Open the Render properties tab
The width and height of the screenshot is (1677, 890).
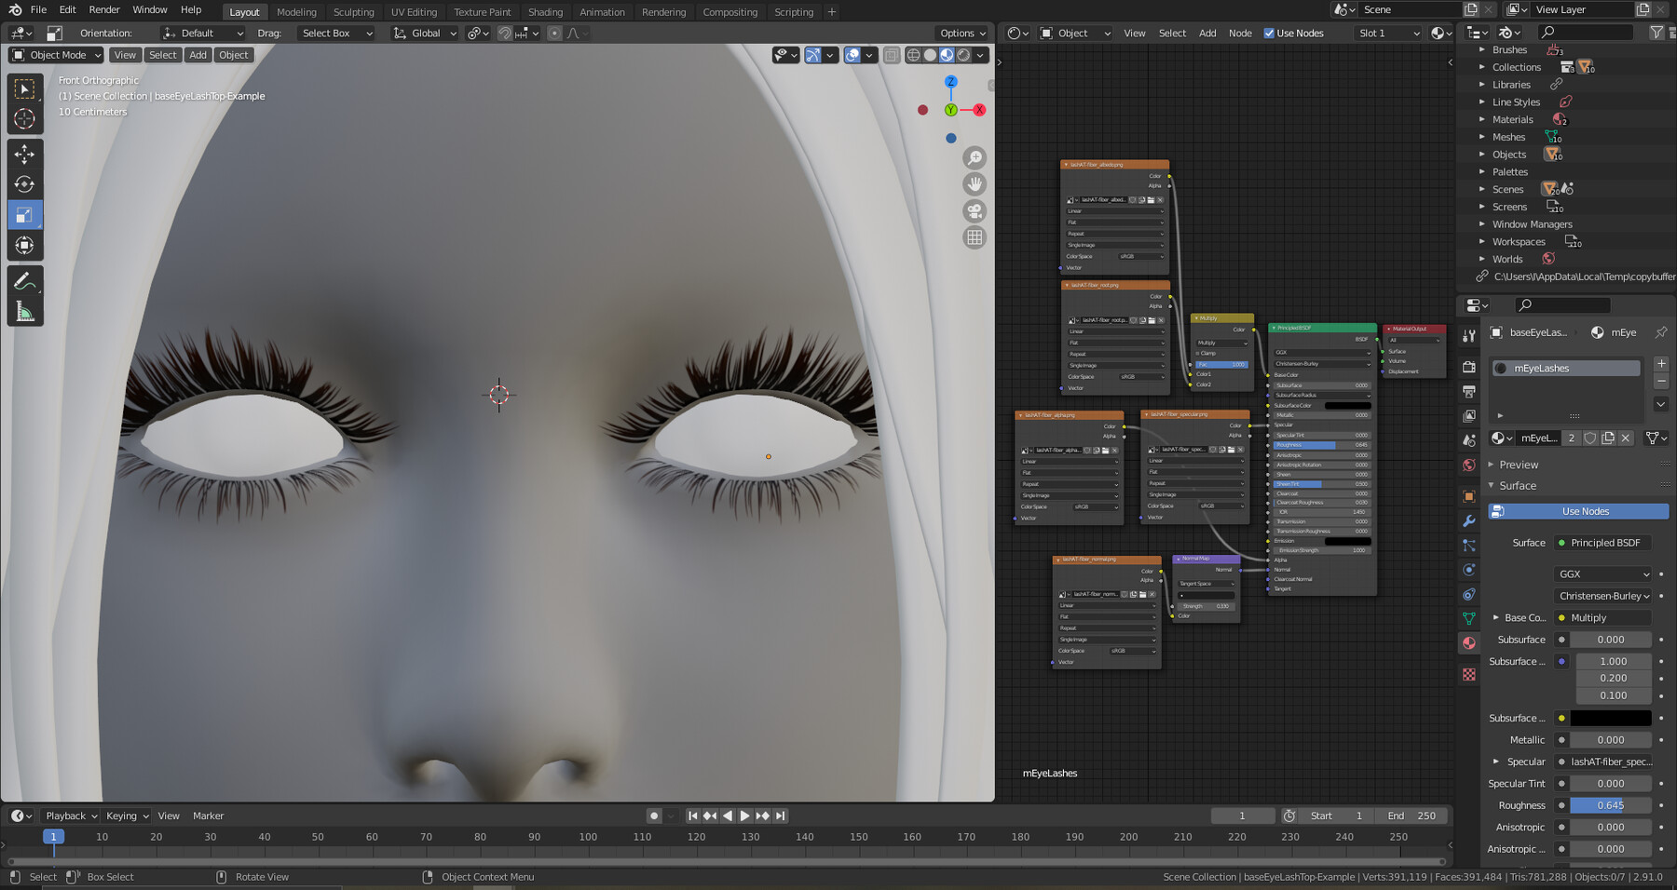pyautogui.click(x=1469, y=367)
